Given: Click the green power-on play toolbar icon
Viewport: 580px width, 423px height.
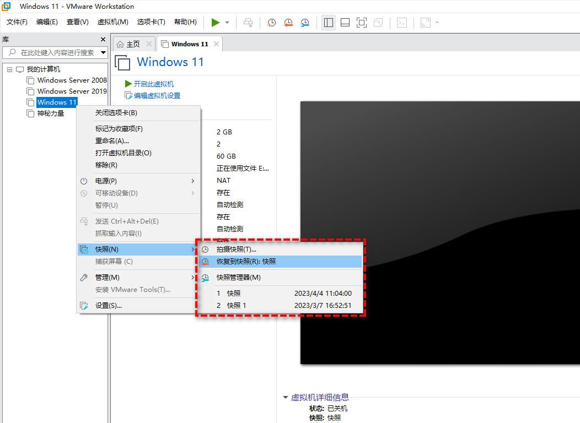Looking at the screenshot, I should point(215,23).
